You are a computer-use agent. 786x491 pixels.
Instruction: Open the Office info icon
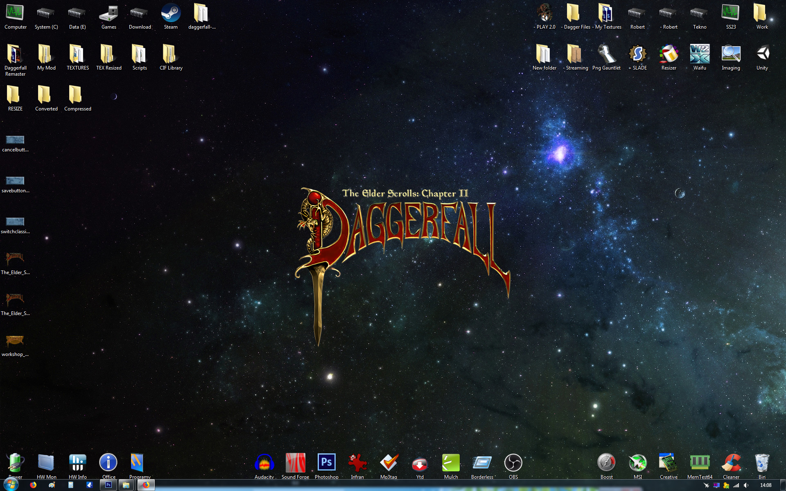click(108, 466)
